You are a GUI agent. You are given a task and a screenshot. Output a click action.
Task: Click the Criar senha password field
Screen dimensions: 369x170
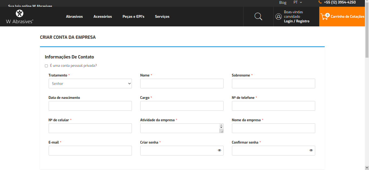[182, 151]
